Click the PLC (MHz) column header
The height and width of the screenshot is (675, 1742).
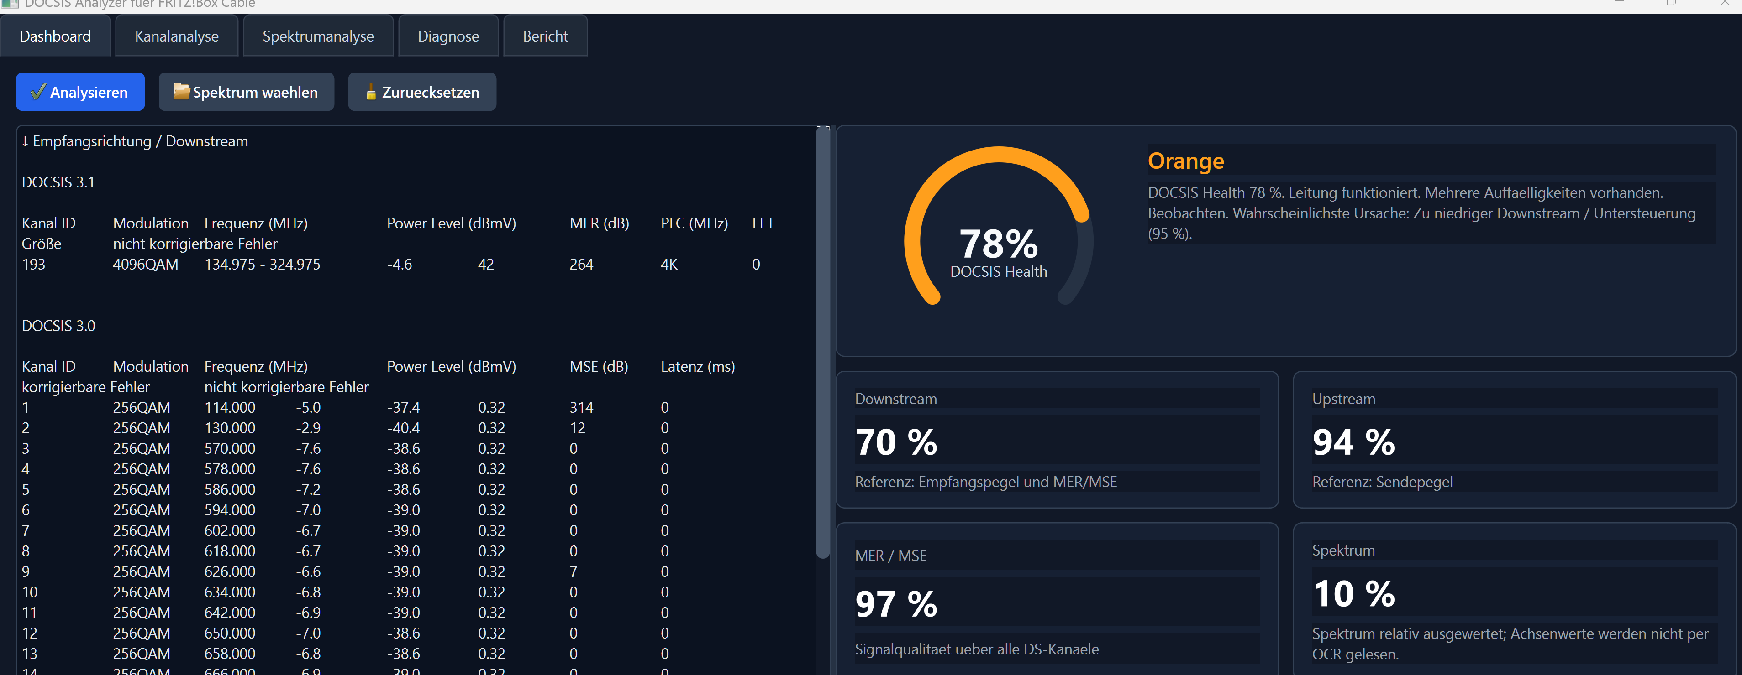click(694, 223)
